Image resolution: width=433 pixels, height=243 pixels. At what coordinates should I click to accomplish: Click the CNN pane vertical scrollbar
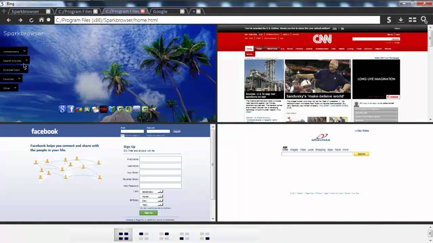coord(430,73)
